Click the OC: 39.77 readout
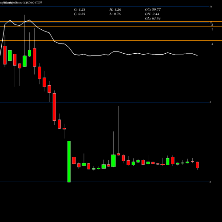 [153, 9]
